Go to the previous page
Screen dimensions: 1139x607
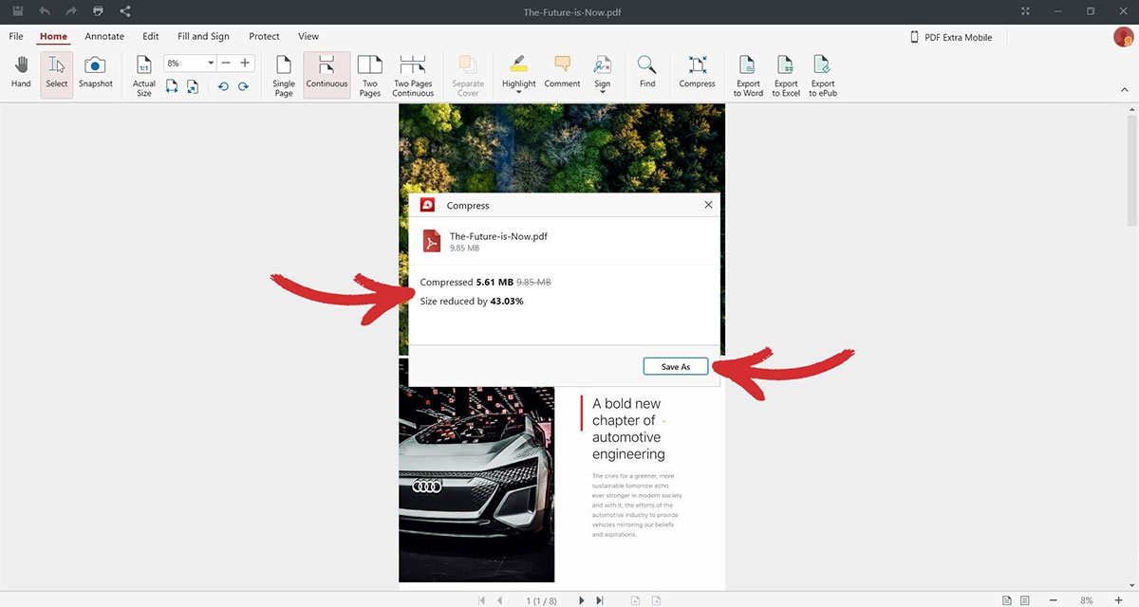coord(500,600)
